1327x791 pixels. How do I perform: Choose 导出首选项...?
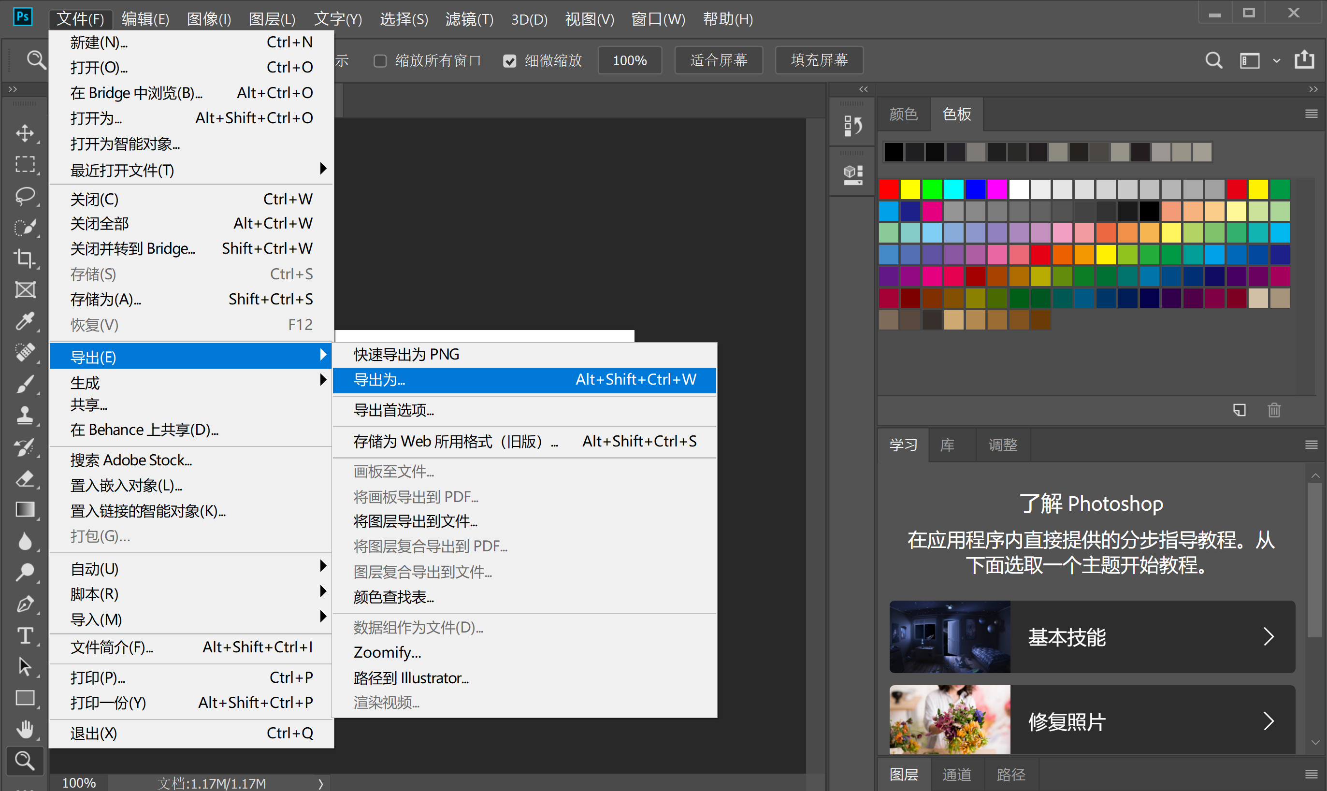524,410
